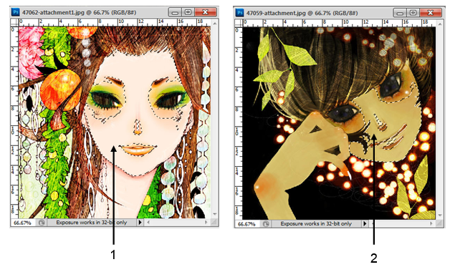Click status bar icon left of Exposure text in 47059-attachment window
The height and width of the screenshot is (267, 450).
[x=266, y=224]
